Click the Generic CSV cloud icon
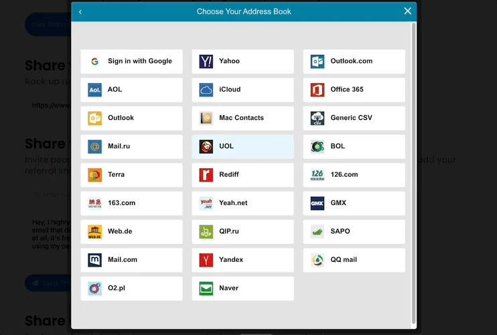 click(317, 118)
